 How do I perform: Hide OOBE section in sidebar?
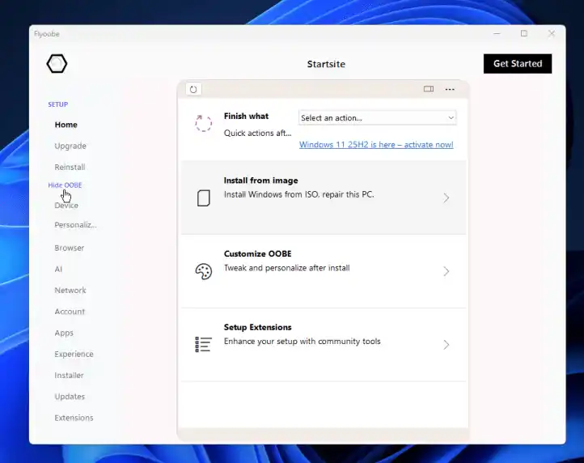(x=65, y=185)
